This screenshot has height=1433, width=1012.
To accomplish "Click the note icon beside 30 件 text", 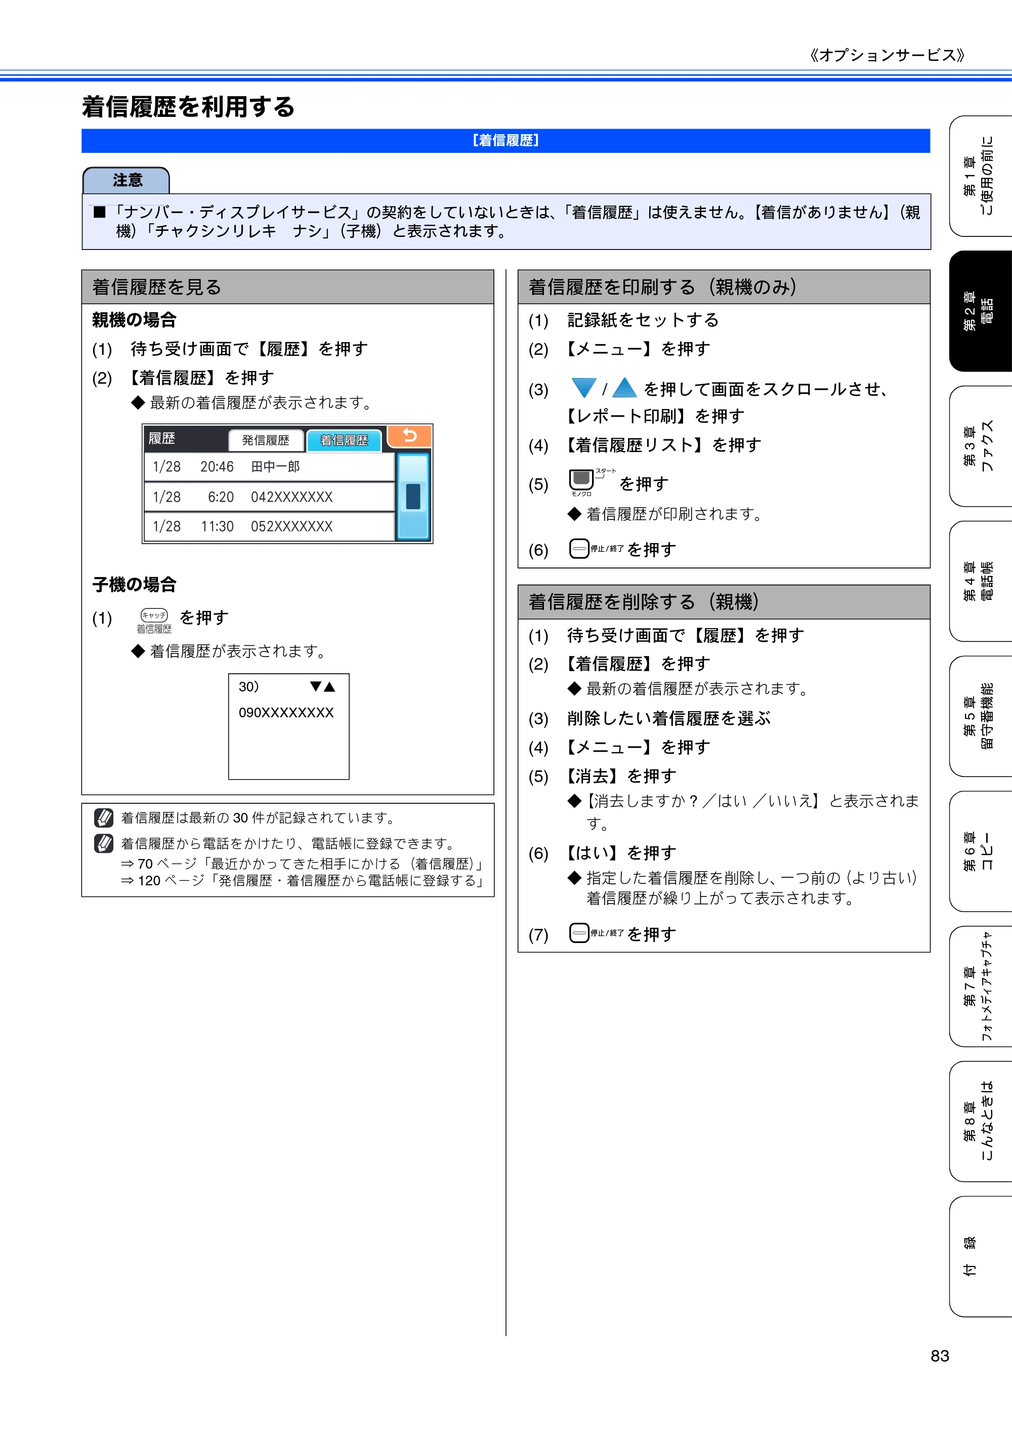I will pyautogui.click(x=104, y=817).
